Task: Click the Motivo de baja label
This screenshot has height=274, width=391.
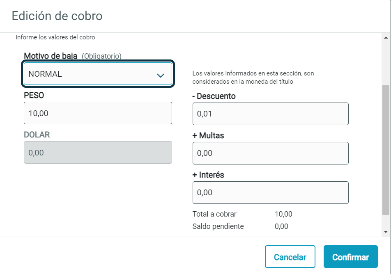Action: 51,56
